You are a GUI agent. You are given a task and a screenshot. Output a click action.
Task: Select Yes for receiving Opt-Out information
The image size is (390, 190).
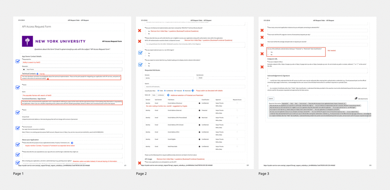[x=145, y=63]
